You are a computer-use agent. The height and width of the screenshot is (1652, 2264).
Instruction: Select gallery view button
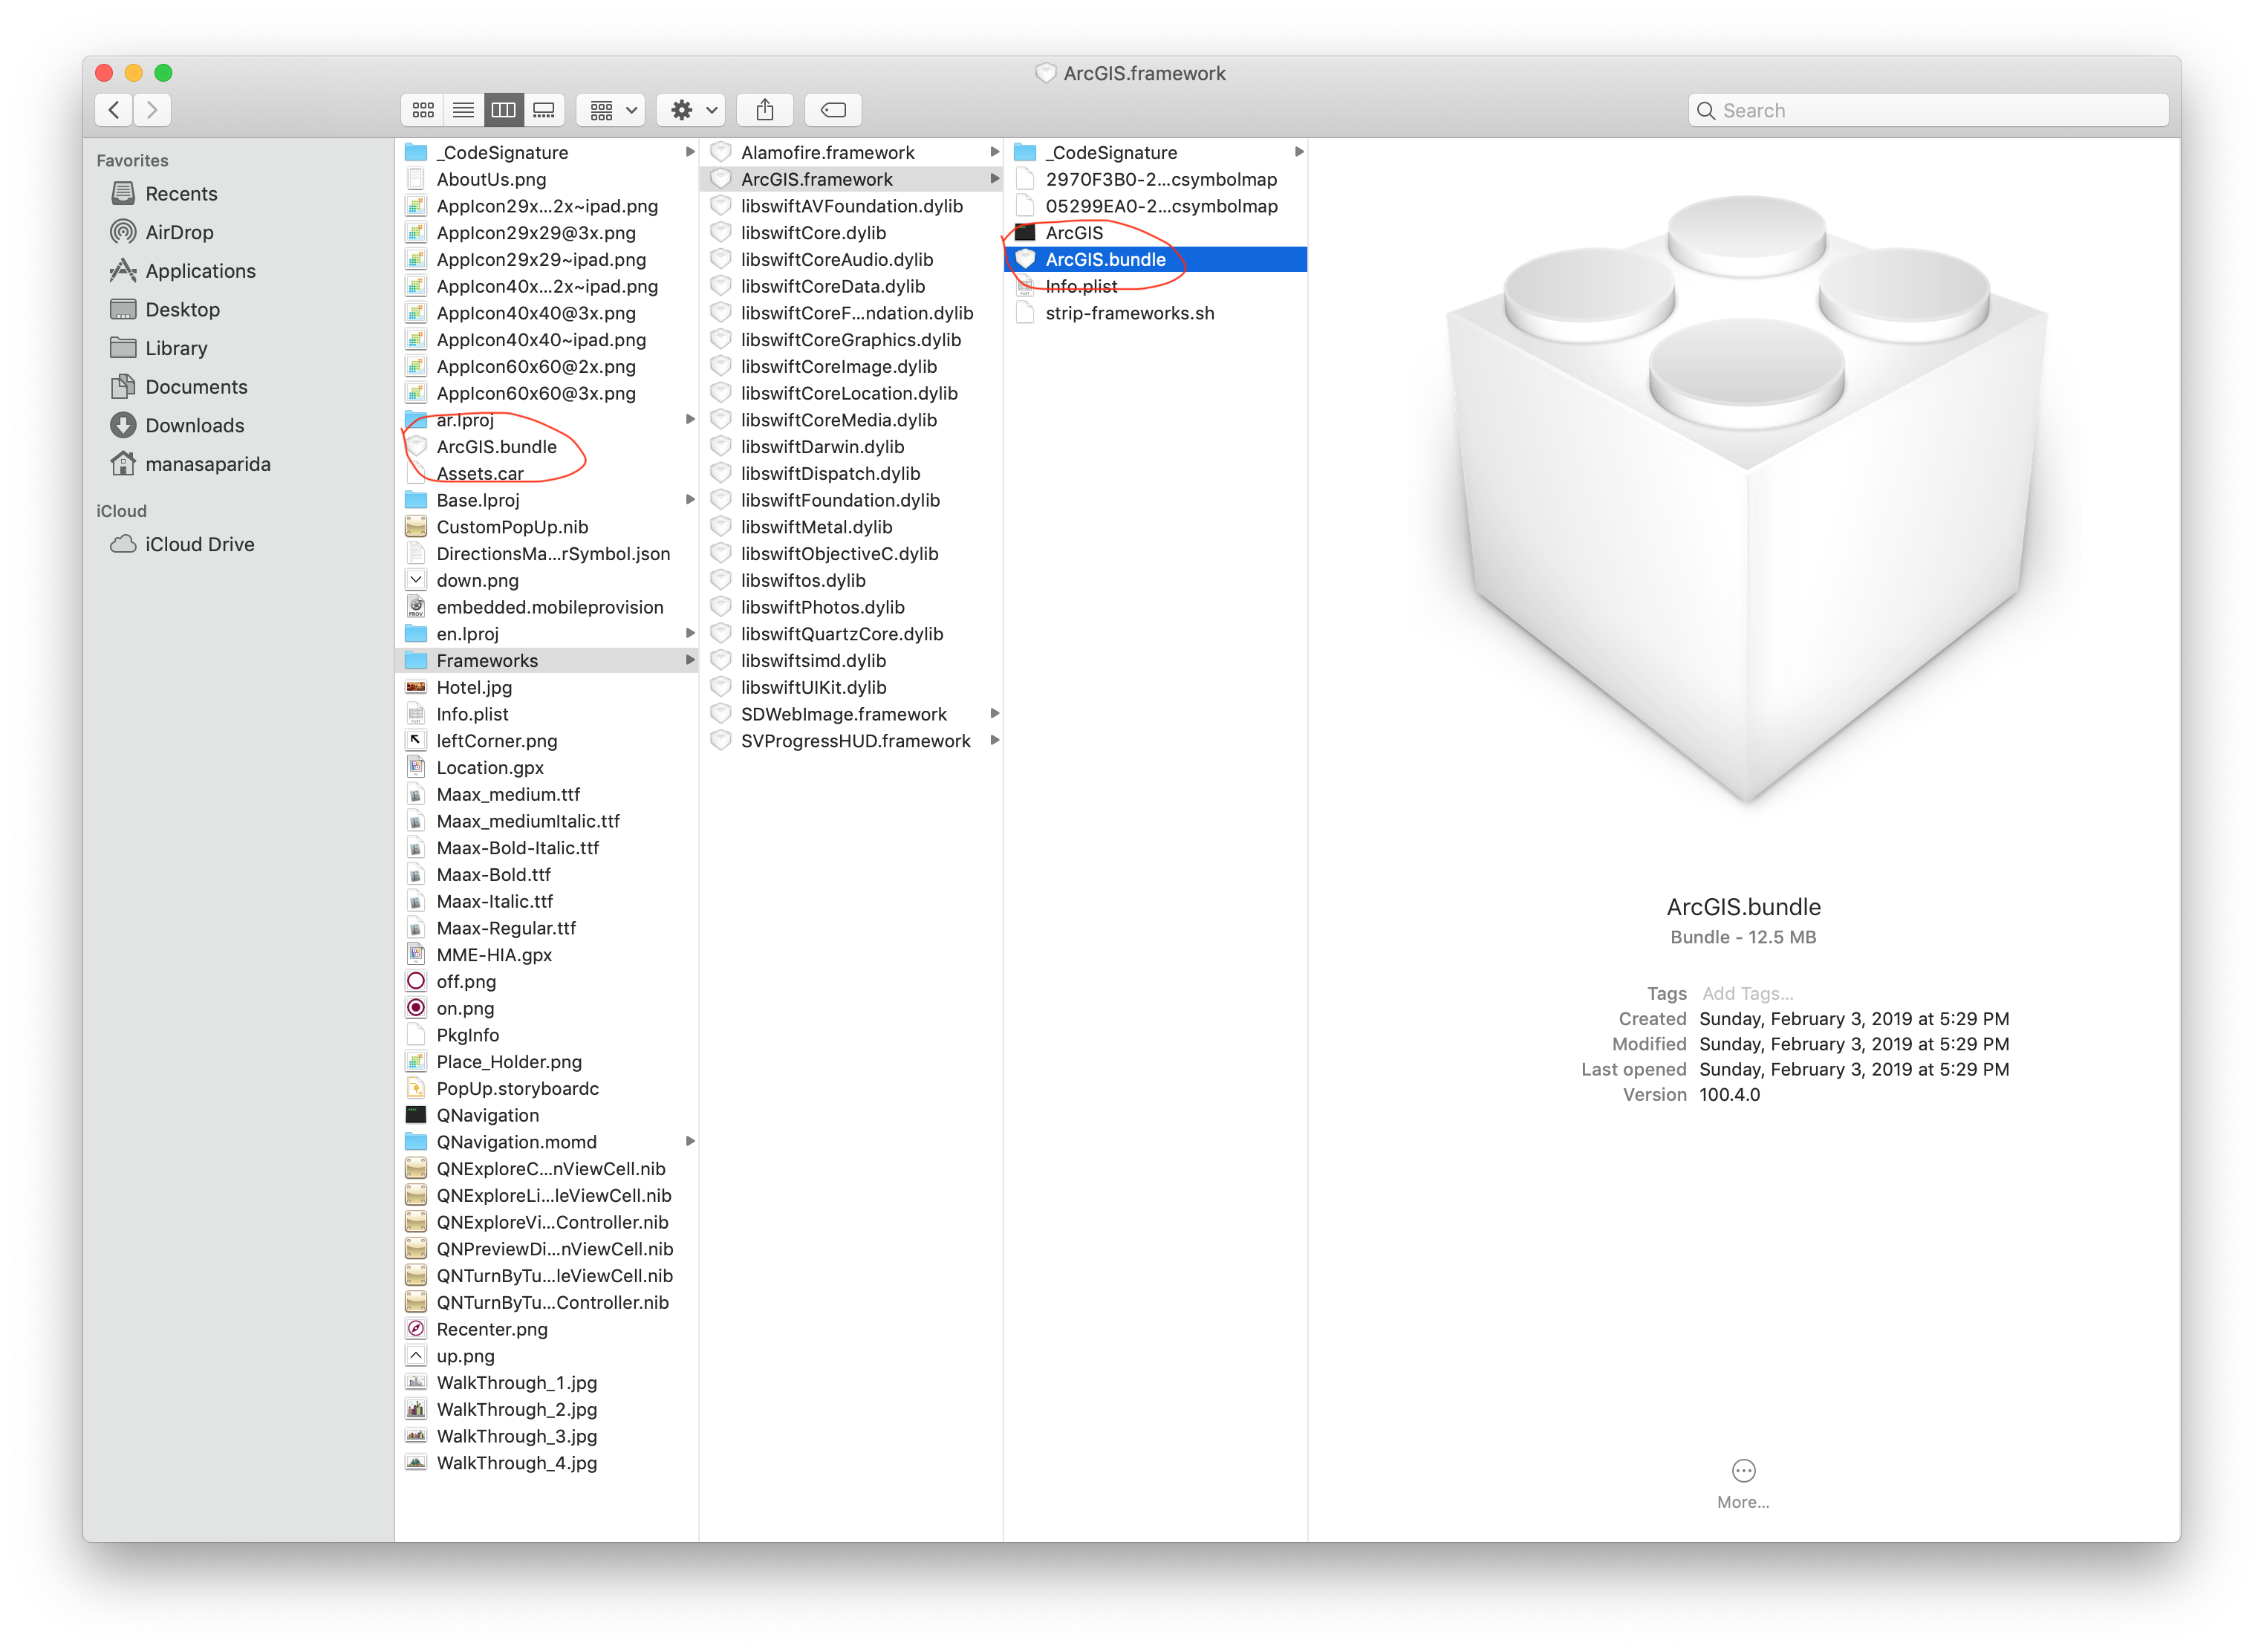pos(544,110)
